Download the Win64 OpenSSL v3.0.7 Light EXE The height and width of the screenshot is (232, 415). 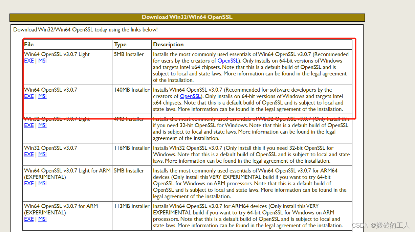29,61
